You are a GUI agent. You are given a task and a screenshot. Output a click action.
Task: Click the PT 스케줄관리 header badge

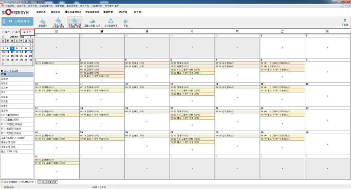[17, 22]
